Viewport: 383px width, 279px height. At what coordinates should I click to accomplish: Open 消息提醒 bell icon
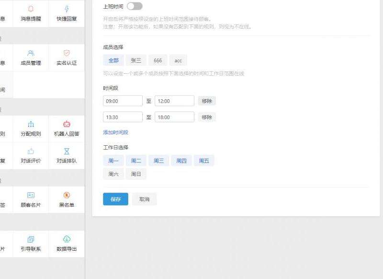click(31, 9)
